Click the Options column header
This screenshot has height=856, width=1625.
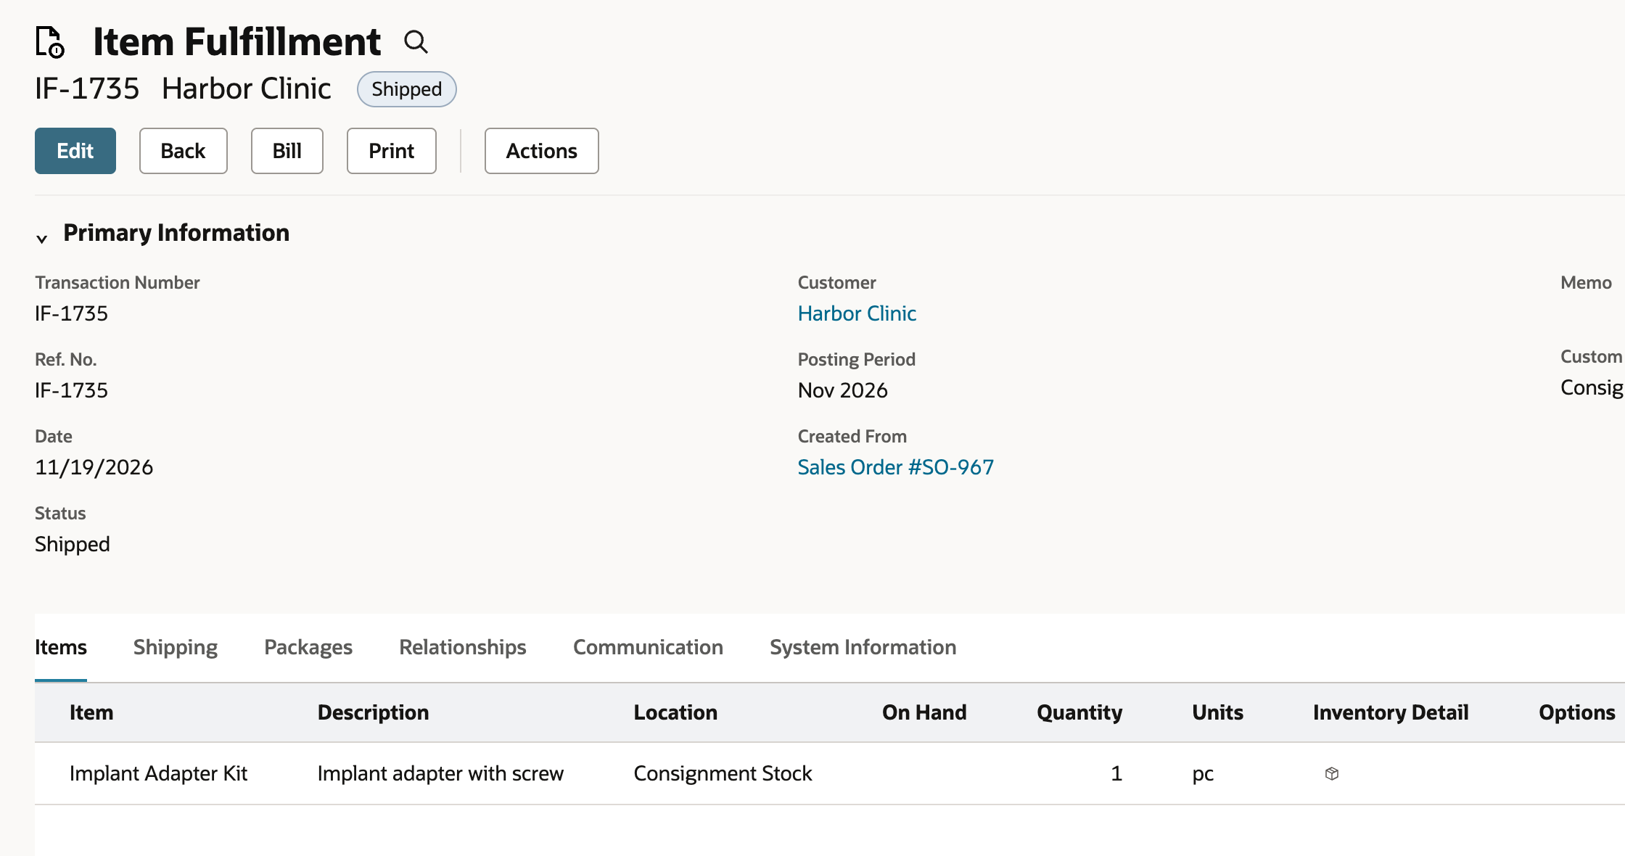[x=1577, y=712]
